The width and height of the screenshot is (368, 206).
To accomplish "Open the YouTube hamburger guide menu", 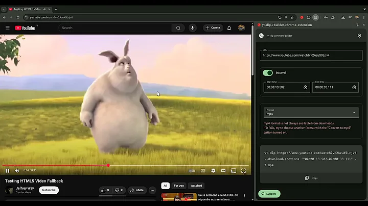I will pos(8,28).
